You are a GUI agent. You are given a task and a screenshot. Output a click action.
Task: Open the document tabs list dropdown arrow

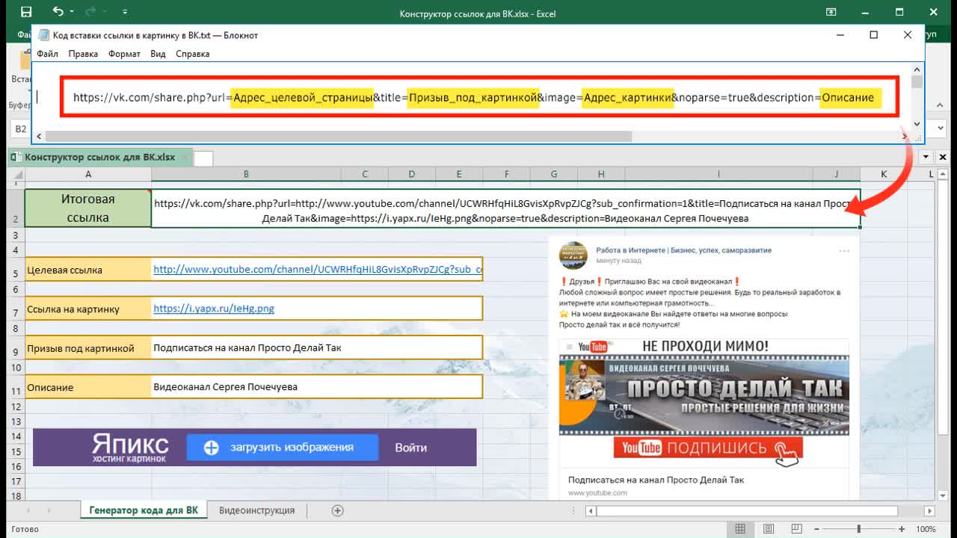pos(926,157)
